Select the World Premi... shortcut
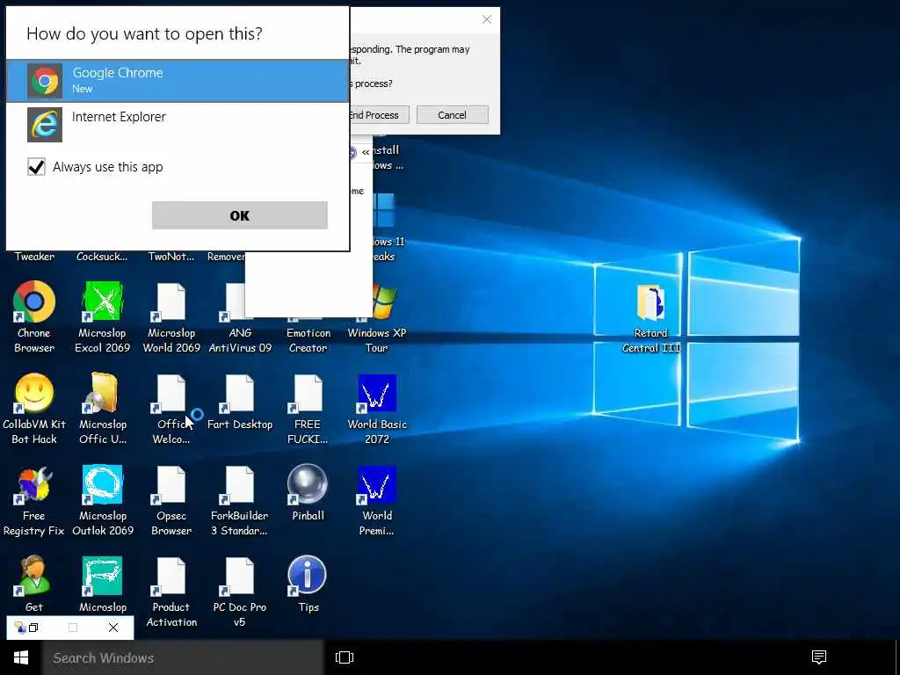 [376, 500]
